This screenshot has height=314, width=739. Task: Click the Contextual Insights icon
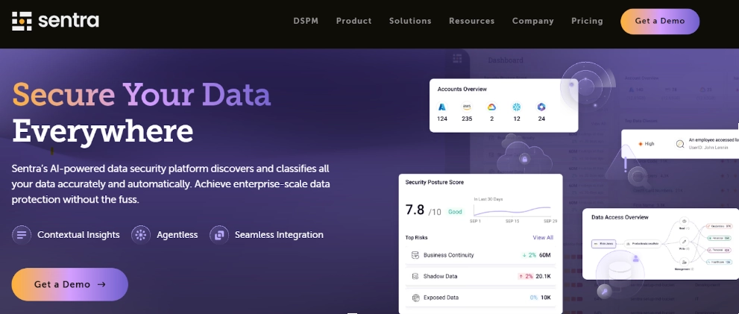[21, 235]
